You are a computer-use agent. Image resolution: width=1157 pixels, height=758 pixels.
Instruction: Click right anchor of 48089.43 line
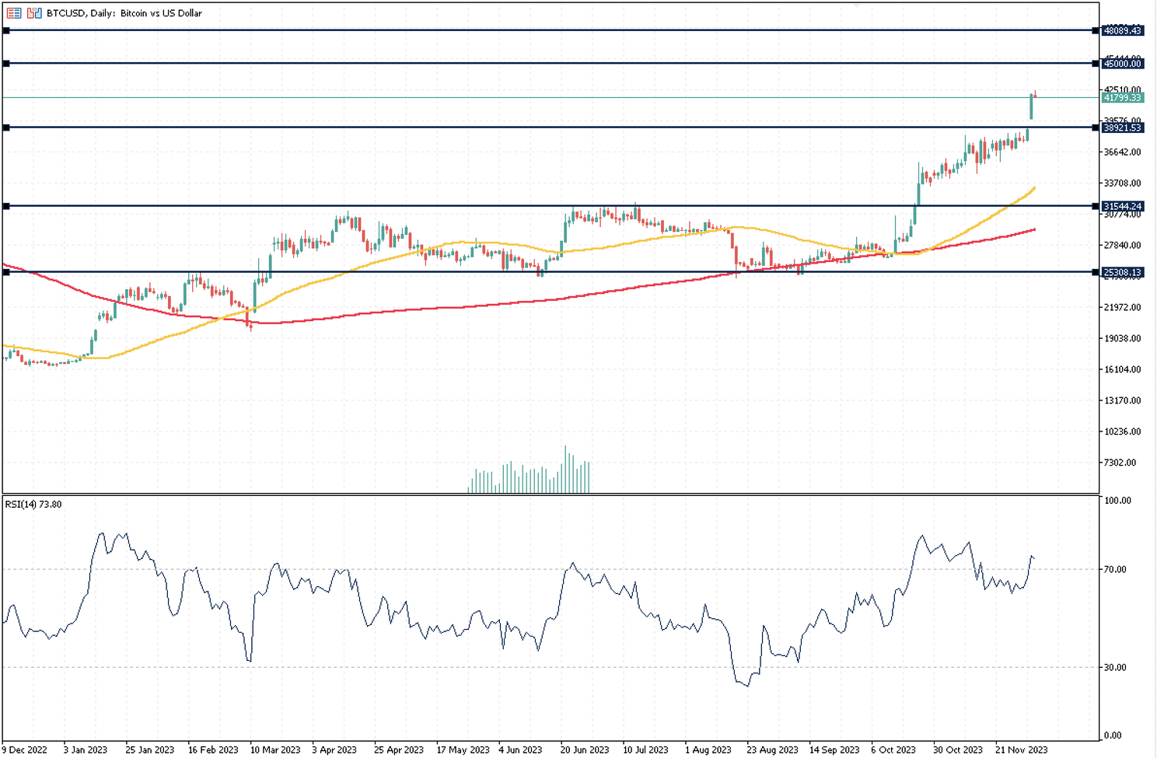click(x=1096, y=30)
